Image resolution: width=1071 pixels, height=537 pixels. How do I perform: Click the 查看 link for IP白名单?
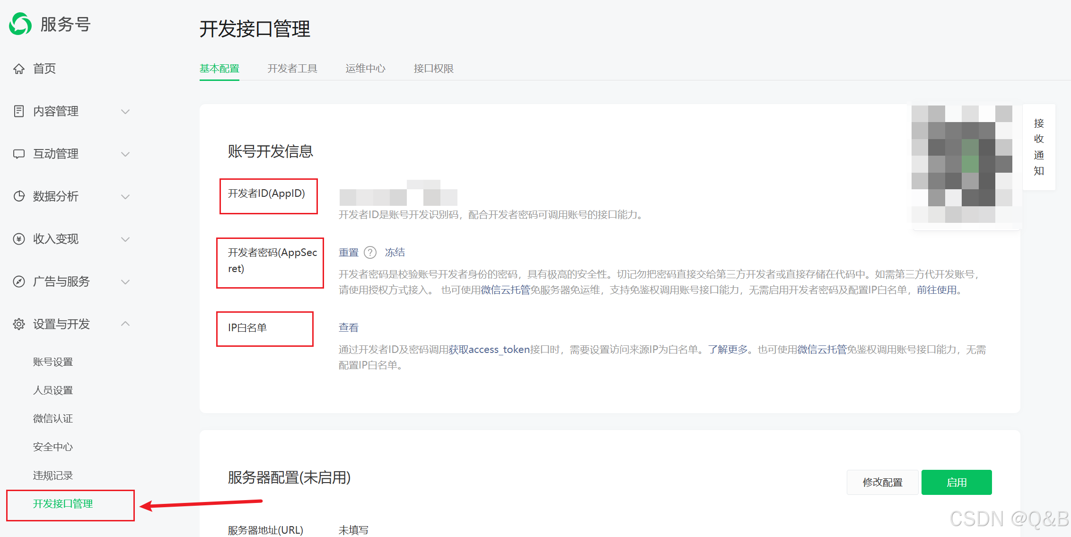coord(349,327)
